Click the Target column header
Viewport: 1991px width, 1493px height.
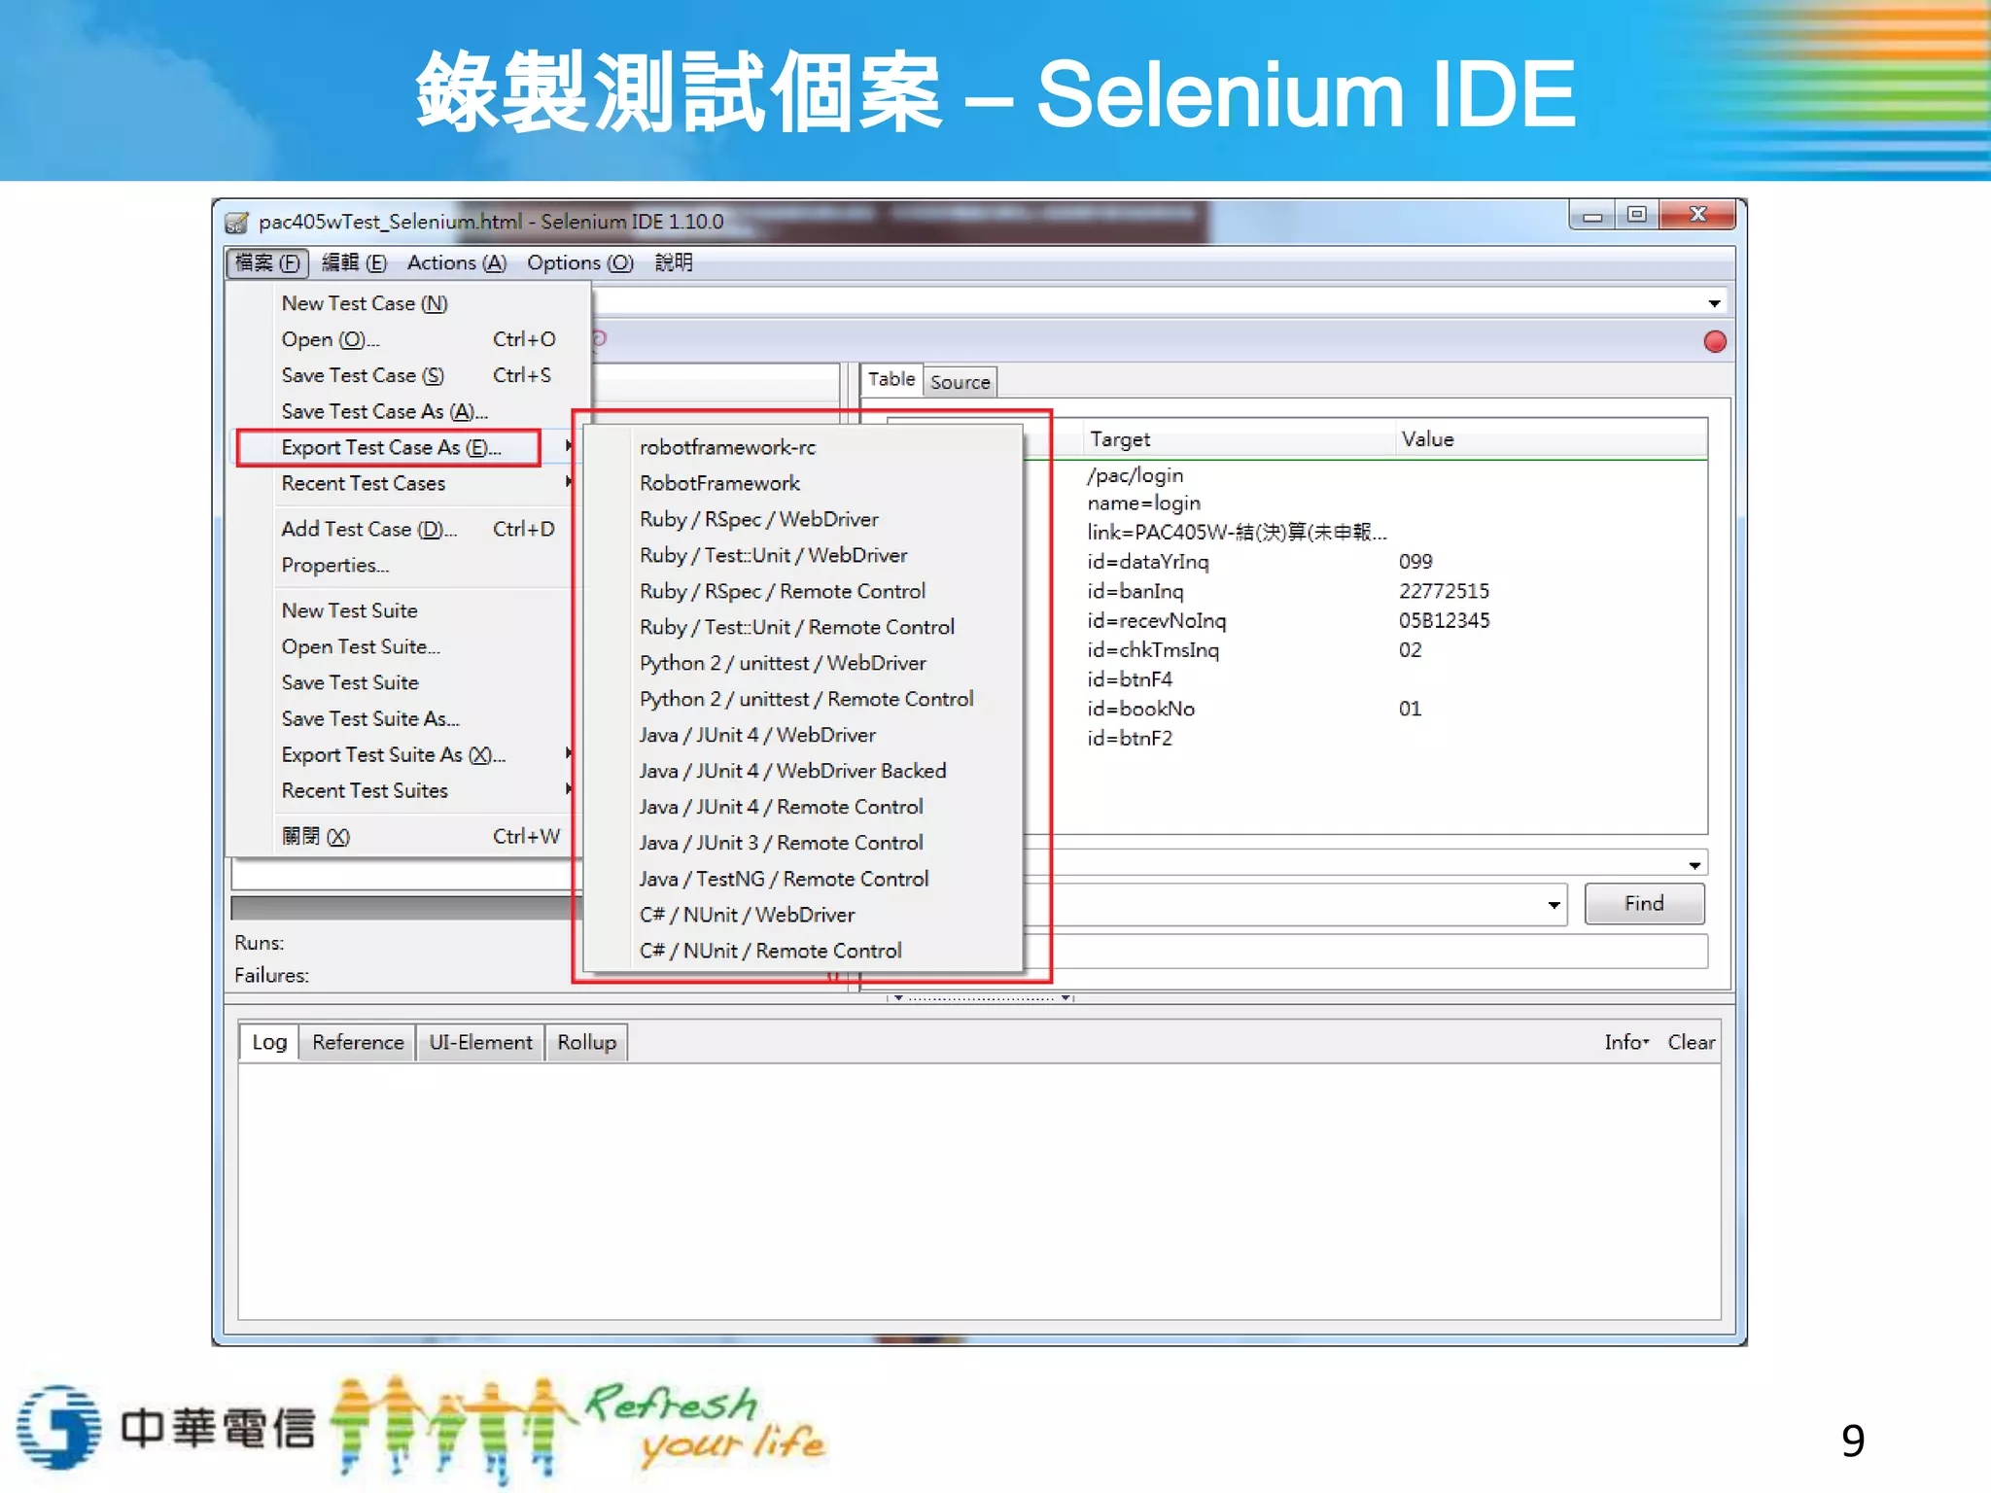click(1240, 439)
